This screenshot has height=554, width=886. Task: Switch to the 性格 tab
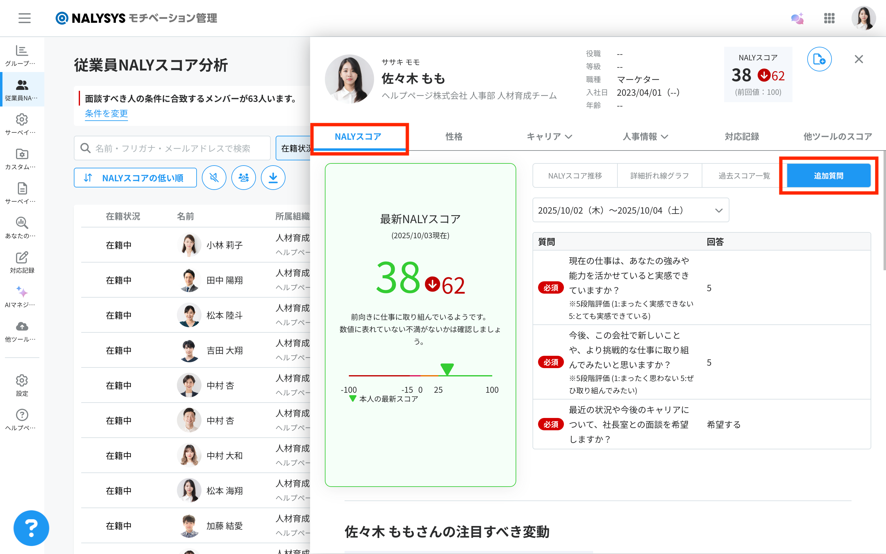pyautogui.click(x=454, y=137)
